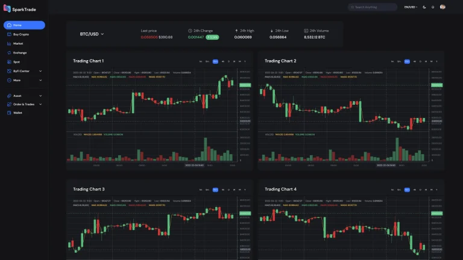Open the Wallet page
Viewport: 463px width, 260px height.
tap(18, 113)
